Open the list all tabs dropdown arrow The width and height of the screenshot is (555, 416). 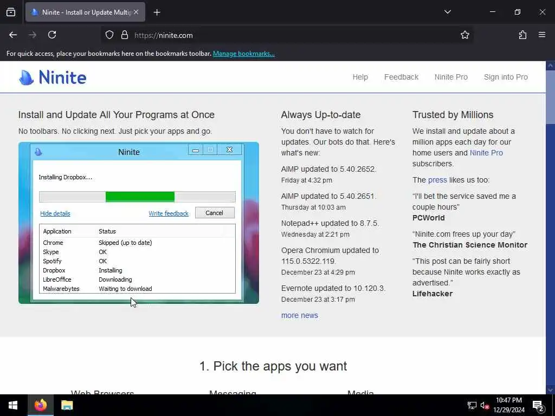[x=447, y=12]
